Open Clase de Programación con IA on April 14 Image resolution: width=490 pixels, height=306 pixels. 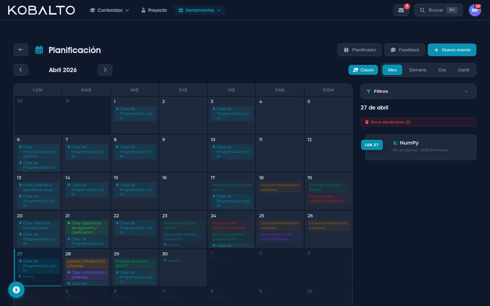(x=87, y=190)
